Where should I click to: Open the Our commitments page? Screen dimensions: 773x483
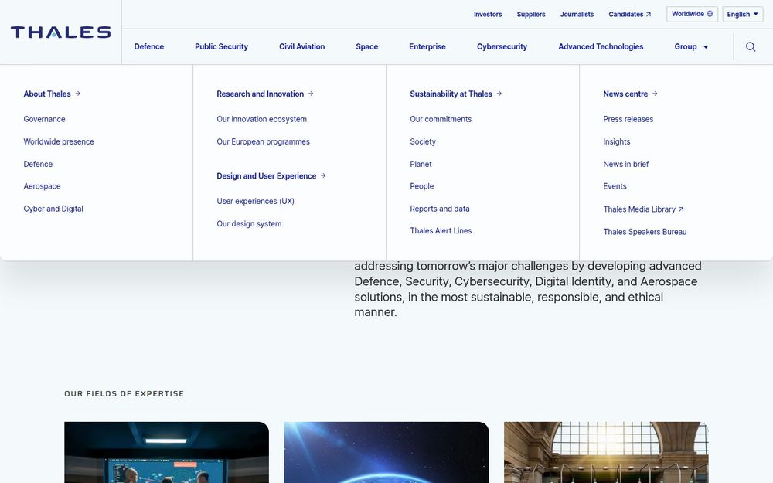coord(439,119)
